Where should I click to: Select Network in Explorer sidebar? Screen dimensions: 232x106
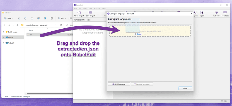click(10, 43)
